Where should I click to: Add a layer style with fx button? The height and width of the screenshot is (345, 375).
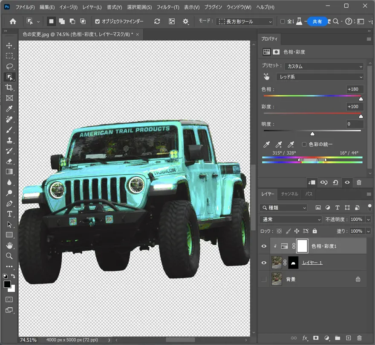coord(305,338)
